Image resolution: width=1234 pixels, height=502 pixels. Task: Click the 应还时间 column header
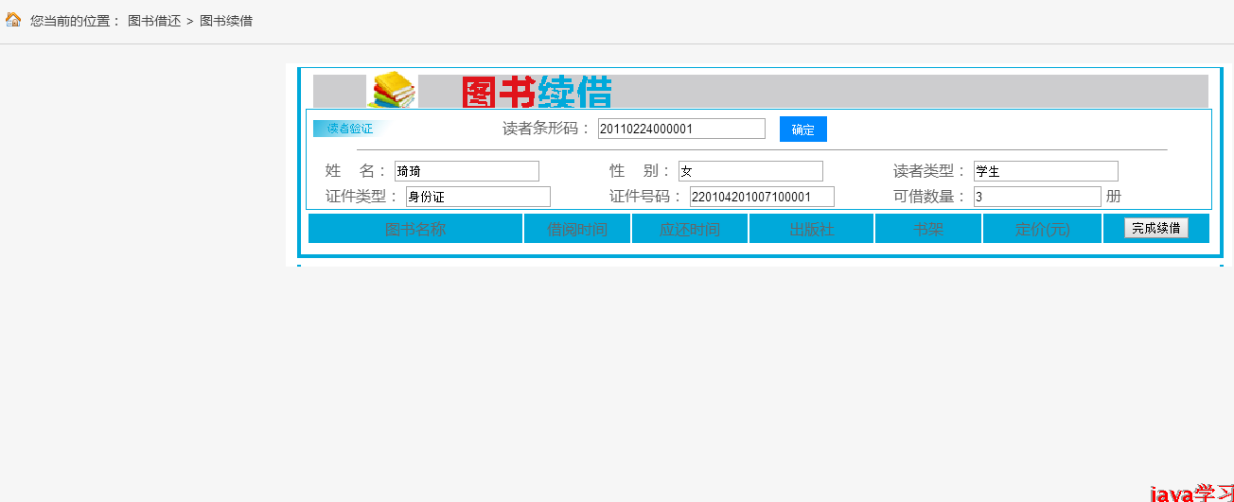point(690,229)
